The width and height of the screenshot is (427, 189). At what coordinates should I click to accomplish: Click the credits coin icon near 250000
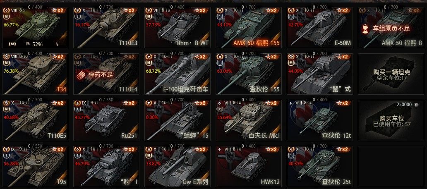click(416, 105)
